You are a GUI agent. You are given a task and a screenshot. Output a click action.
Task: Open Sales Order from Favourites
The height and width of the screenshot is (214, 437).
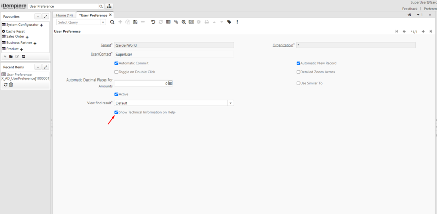point(15,37)
